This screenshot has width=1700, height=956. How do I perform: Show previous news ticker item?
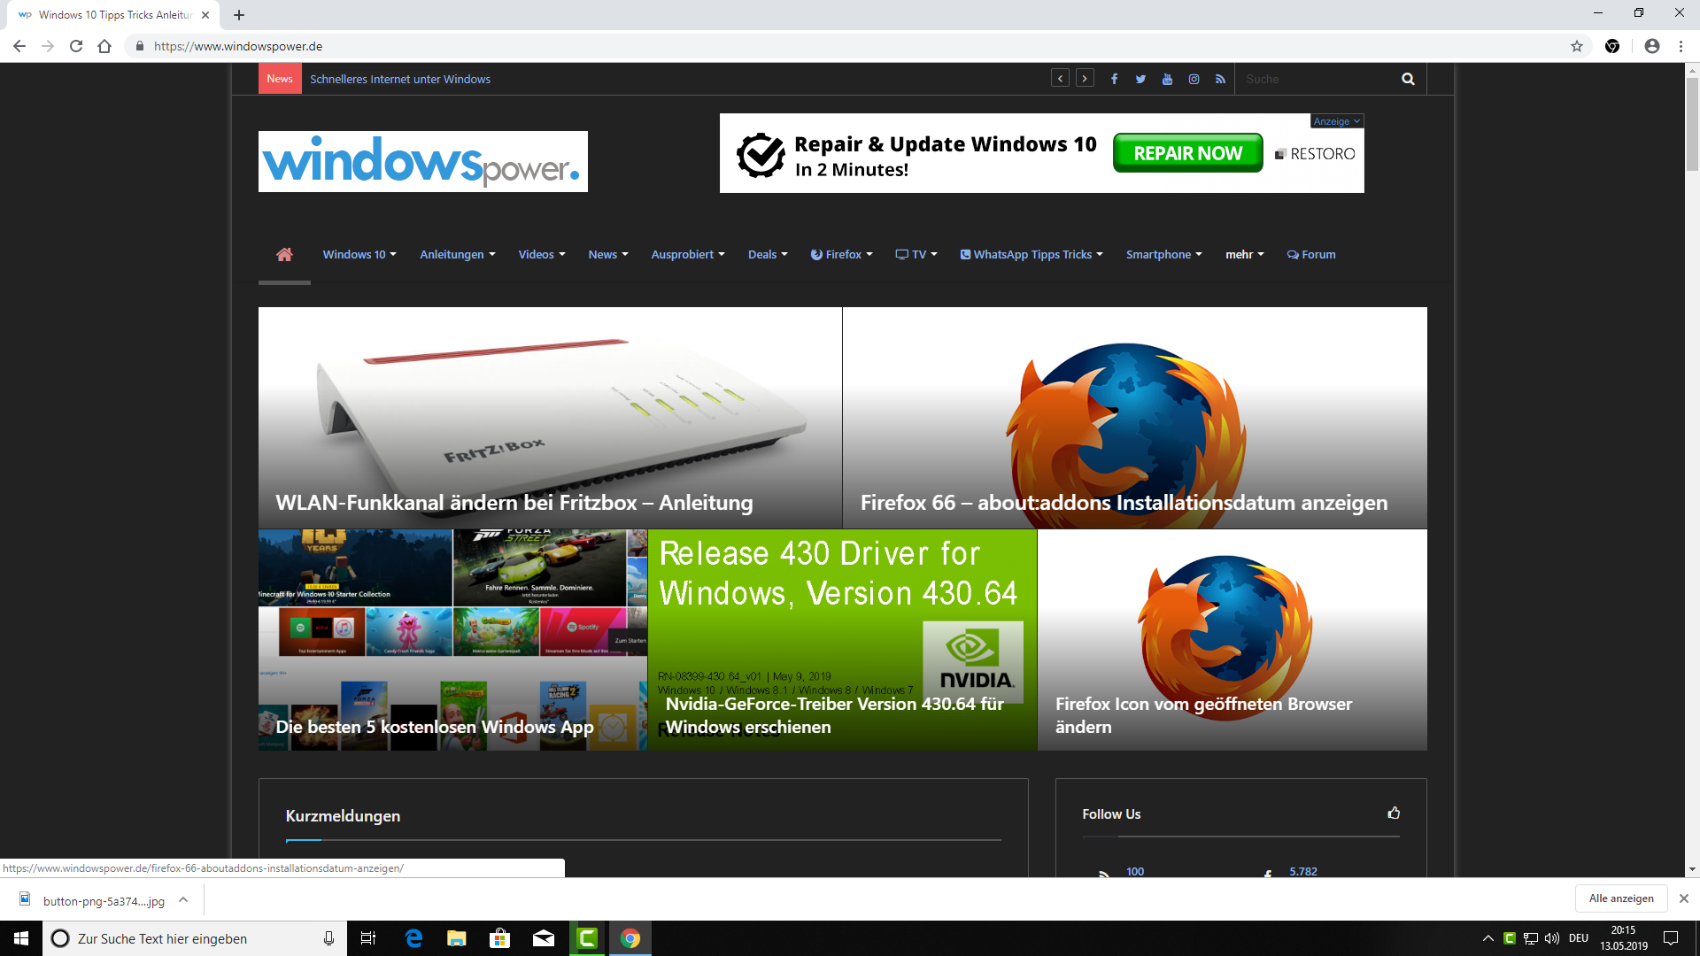pyautogui.click(x=1060, y=78)
